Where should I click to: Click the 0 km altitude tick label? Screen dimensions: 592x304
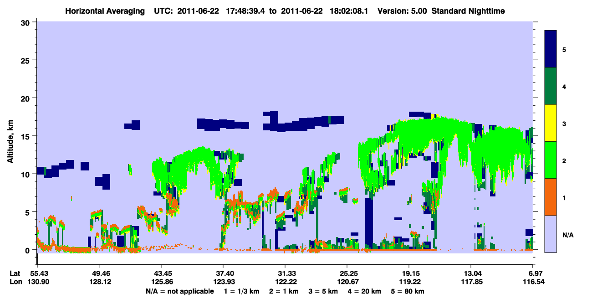click(29, 250)
